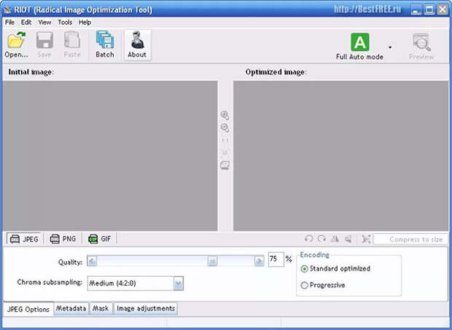Switch to the JPEG Options tab
The width and height of the screenshot is (452, 330).
pyautogui.click(x=28, y=310)
